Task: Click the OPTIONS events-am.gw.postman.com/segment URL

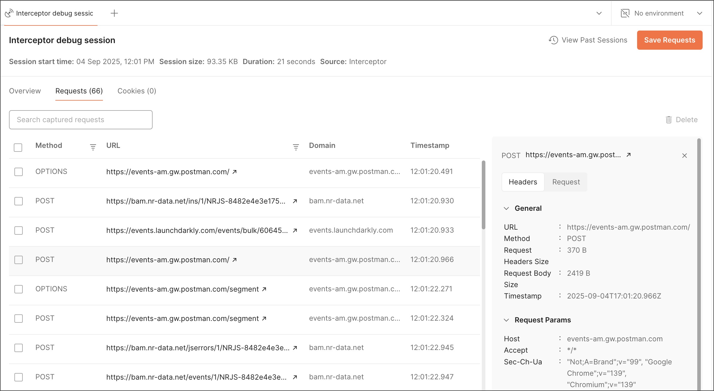Action: (183, 289)
